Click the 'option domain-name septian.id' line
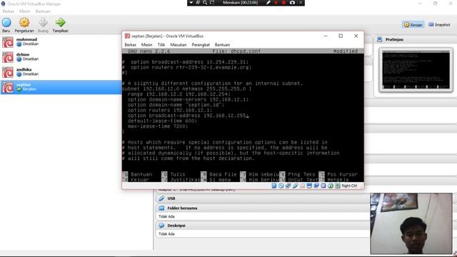Image resolution: width=457 pixels, height=257 pixels. tap(176, 105)
